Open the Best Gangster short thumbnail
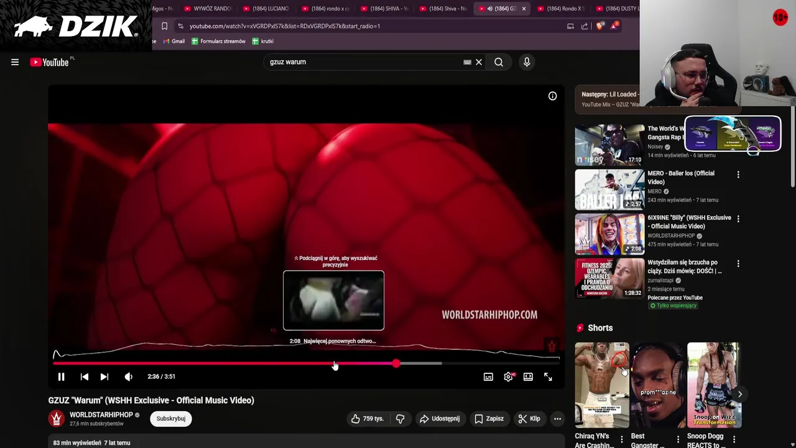 (x=658, y=385)
